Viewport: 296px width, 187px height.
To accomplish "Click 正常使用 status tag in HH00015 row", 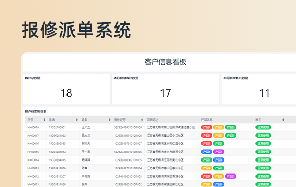I will click(263, 152).
